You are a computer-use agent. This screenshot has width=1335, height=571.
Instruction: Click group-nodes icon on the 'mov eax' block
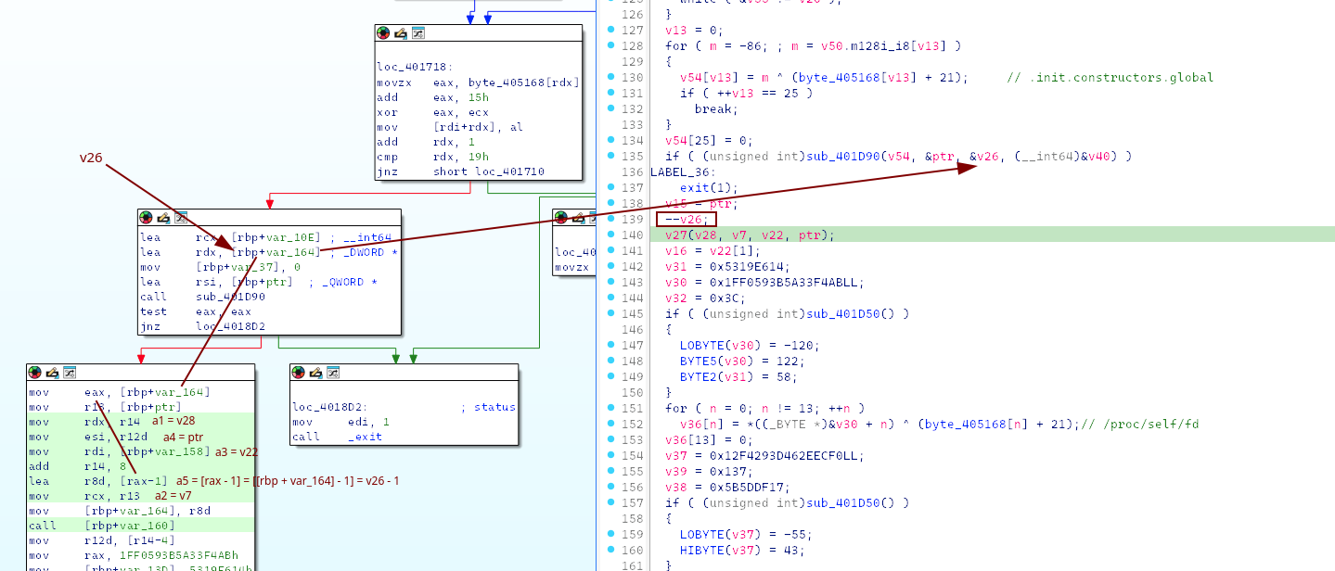(x=70, y=372)
